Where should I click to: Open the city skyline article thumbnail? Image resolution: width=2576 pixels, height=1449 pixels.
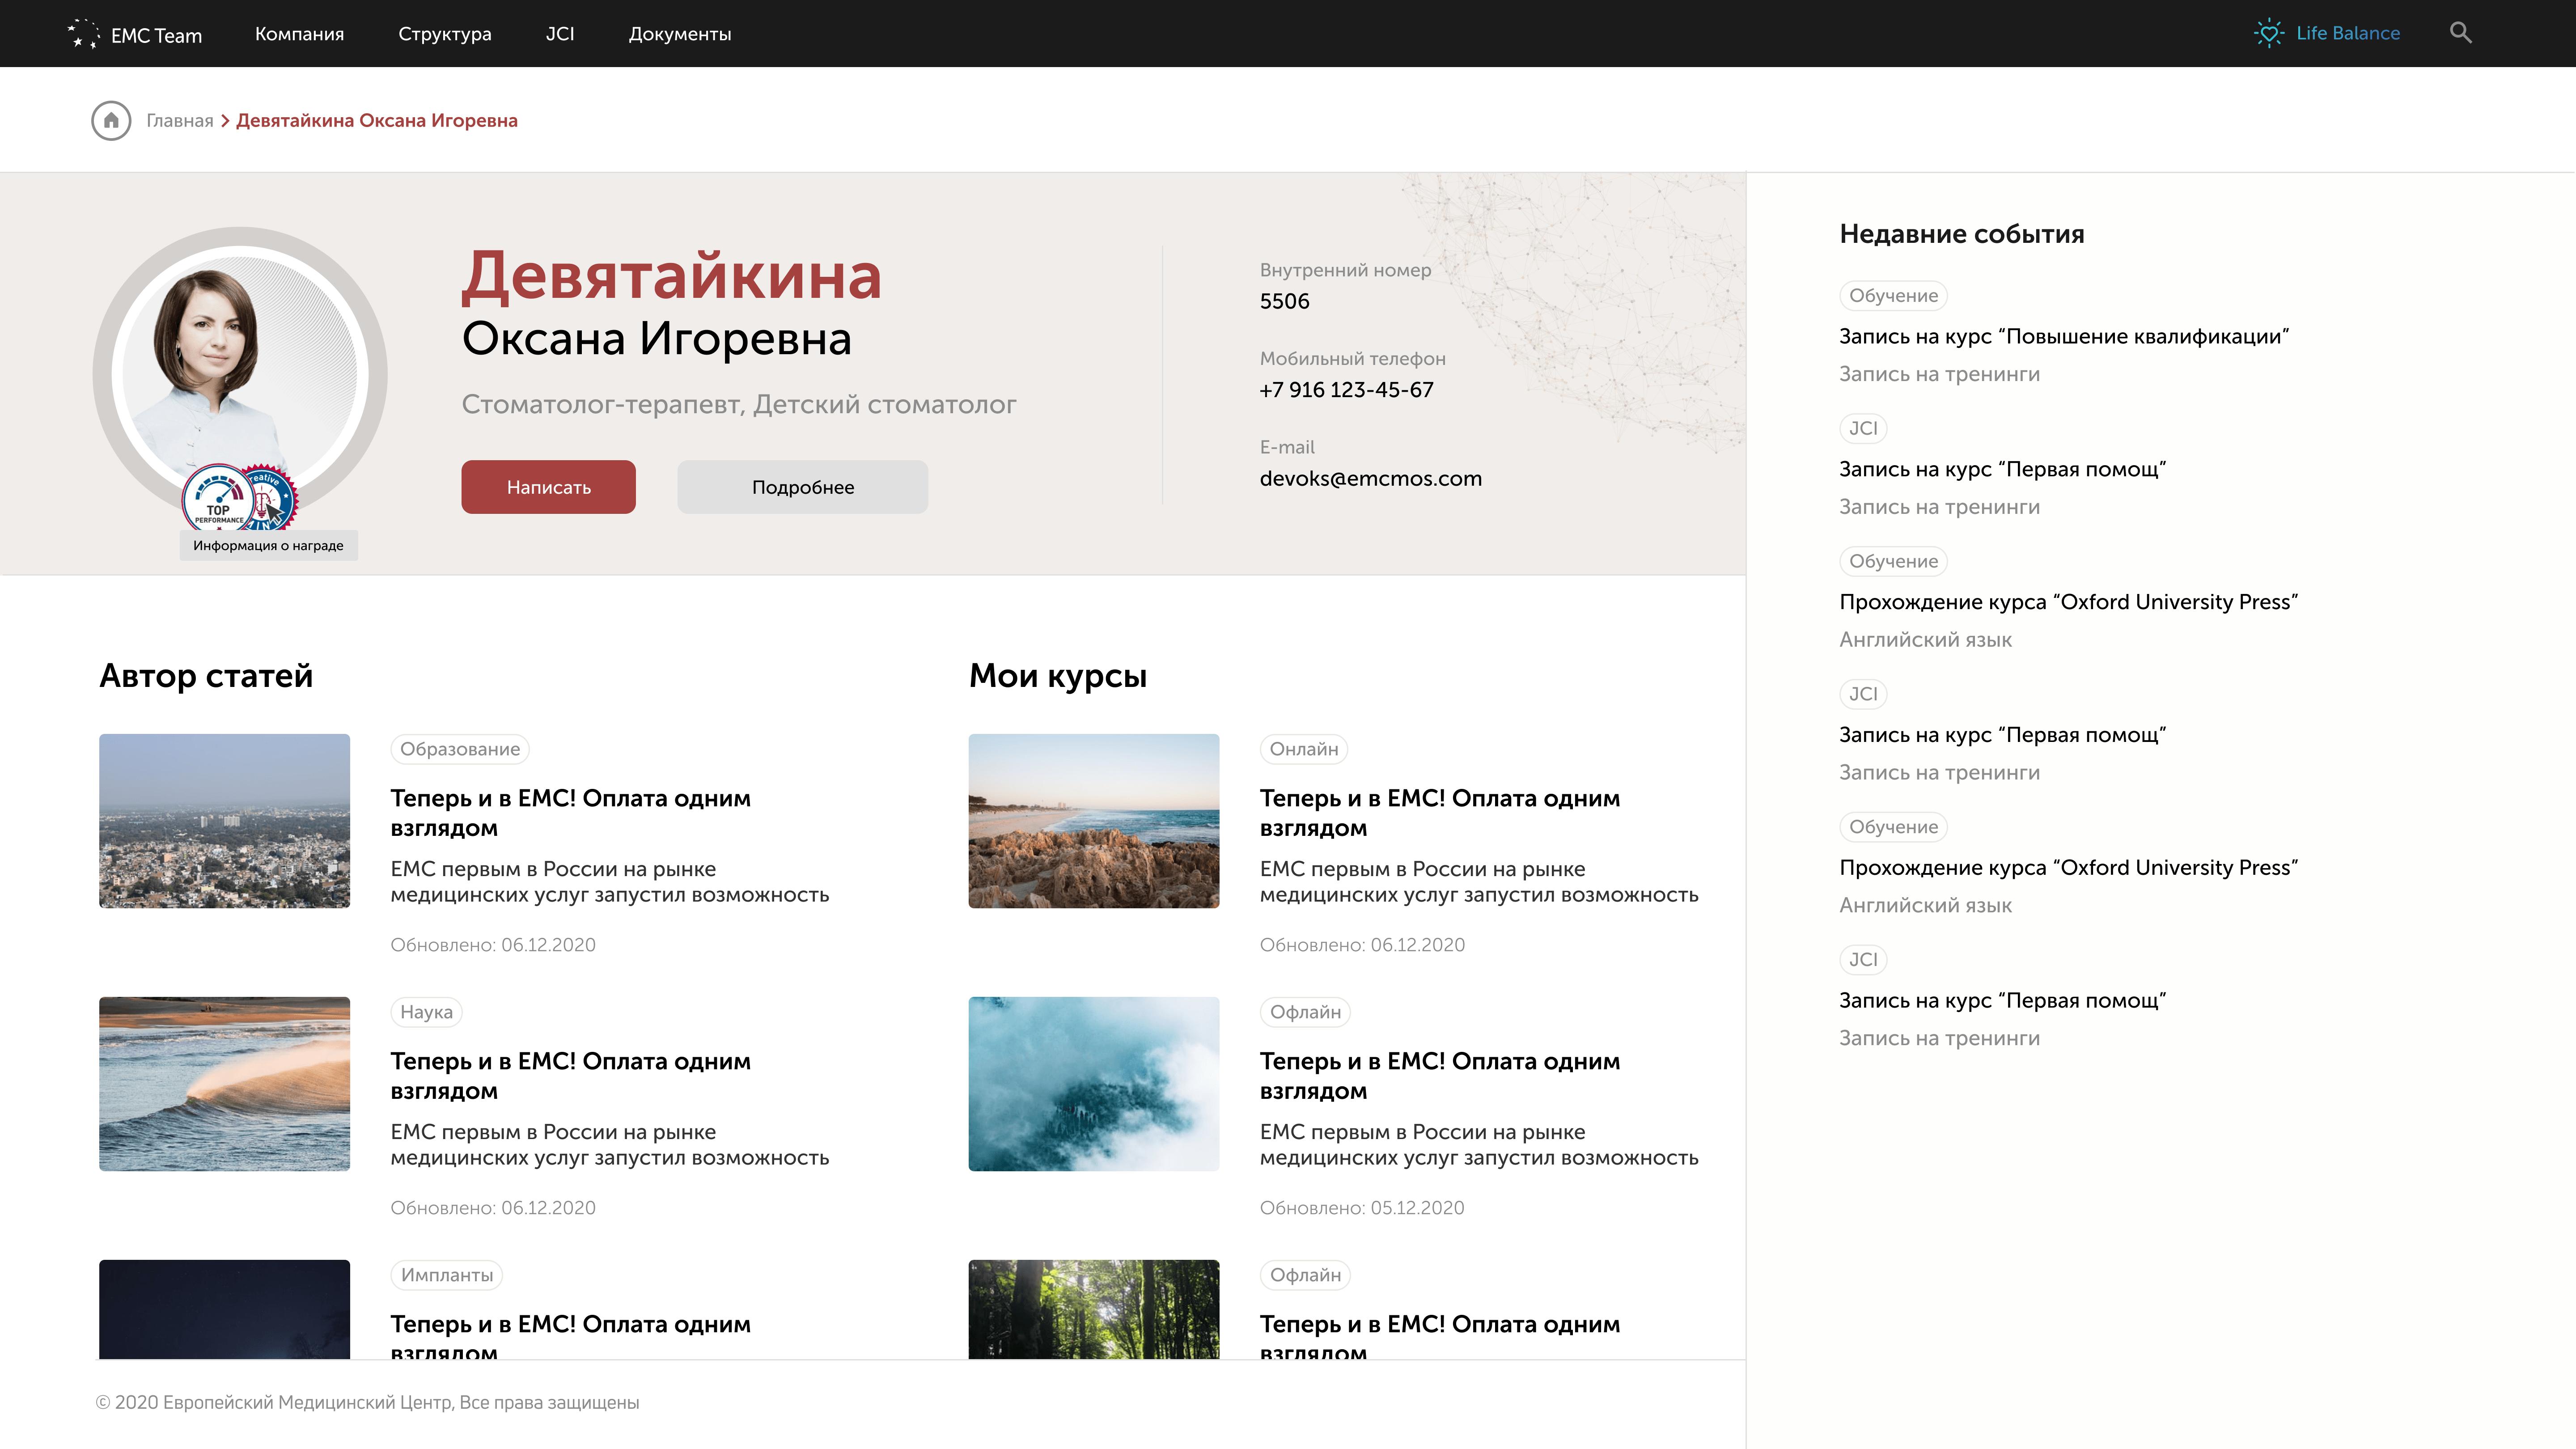pyautogui.click(x=224, y=821)
